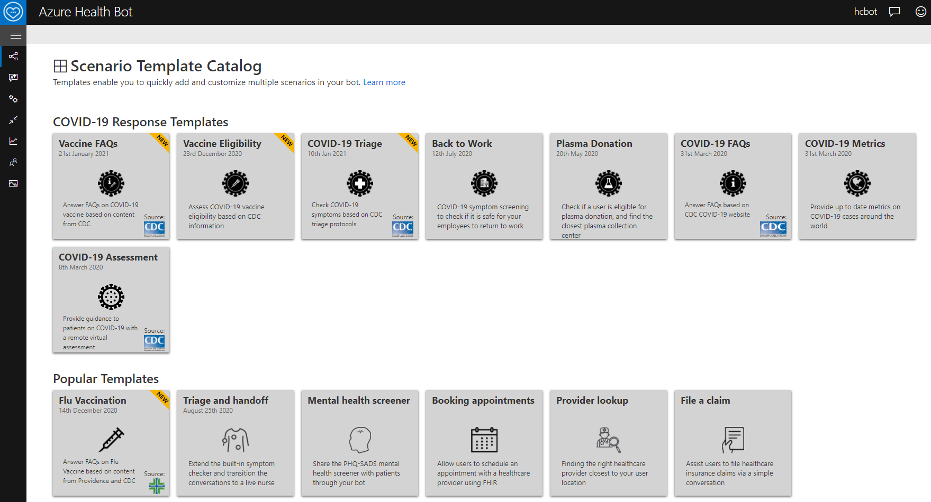This screenshot has width=931, height=502.
Task: Open the Analytics chart sidebar icon
Action: (13, 141)
